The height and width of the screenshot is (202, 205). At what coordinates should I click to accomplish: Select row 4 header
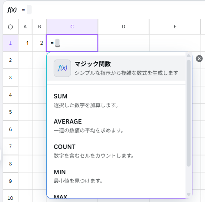point(10,95)
